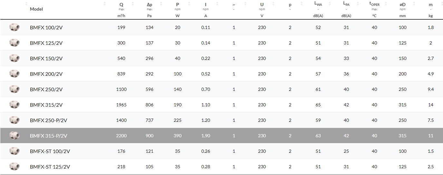Open the BMFX 100/2V fan thumbnail
Image resolution: width=443 pixels, height=175 pixels.
14,27
